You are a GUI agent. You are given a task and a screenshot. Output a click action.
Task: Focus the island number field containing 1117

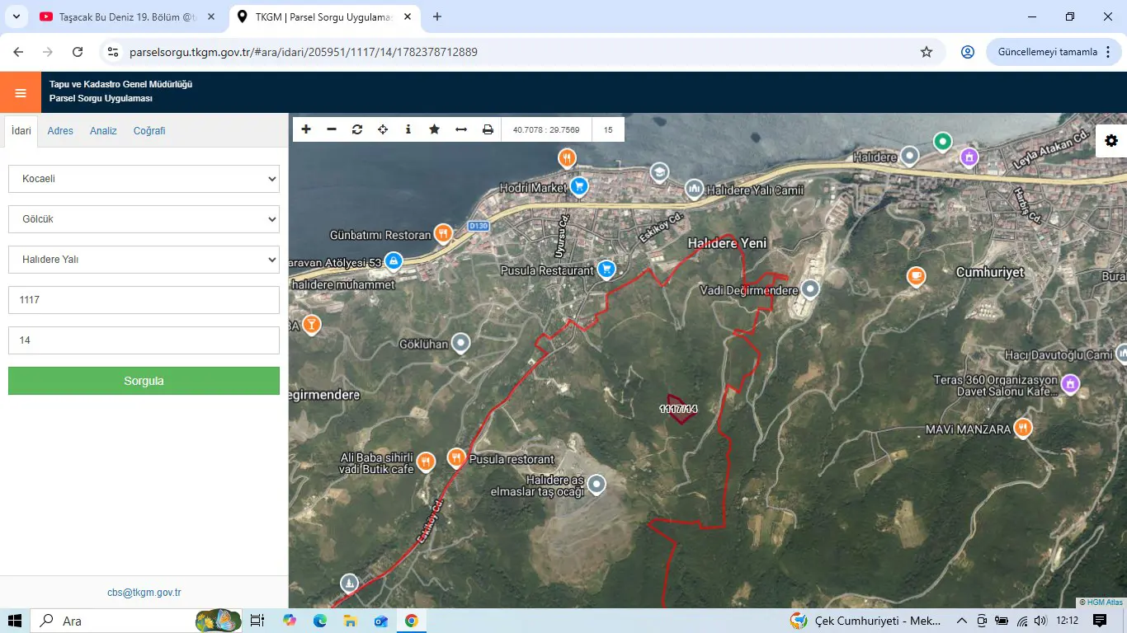pos(144,300)
